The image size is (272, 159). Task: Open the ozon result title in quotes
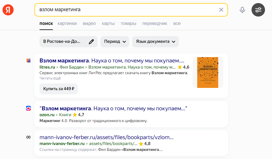pos(113,108)
